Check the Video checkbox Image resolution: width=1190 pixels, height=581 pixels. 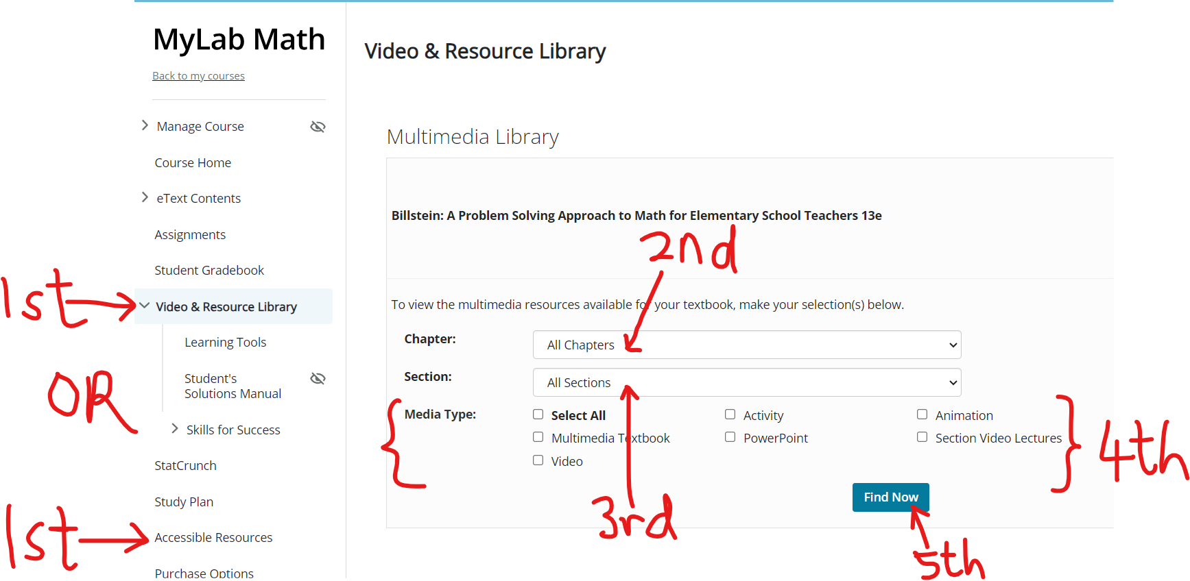click(x=538, y=460)
